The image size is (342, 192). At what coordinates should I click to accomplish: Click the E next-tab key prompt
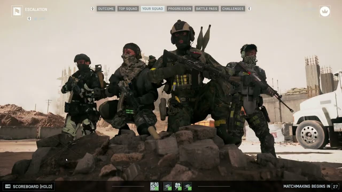click(249, 9)
